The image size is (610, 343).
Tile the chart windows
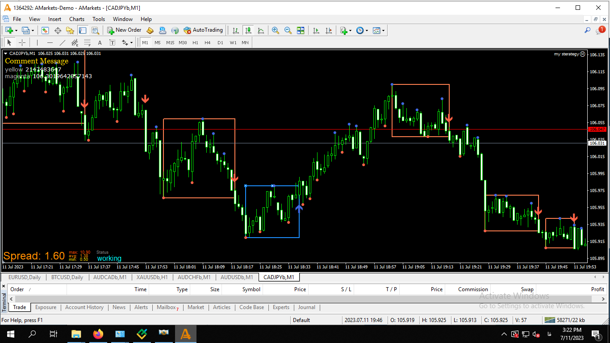point(301,30)
